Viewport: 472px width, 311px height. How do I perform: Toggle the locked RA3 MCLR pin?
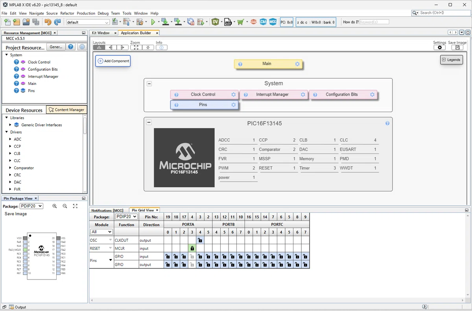click(192, 248)
